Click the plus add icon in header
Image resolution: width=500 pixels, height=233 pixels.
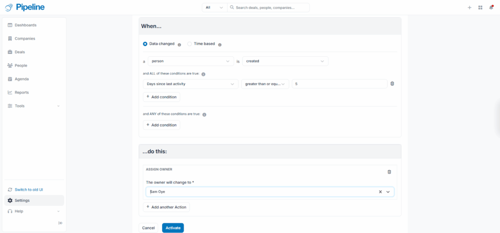tap(469, 7)
